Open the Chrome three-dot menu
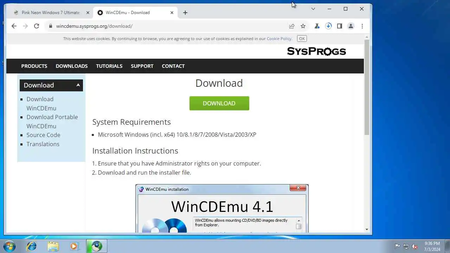The image size is (450, 253). click(362, 26)
